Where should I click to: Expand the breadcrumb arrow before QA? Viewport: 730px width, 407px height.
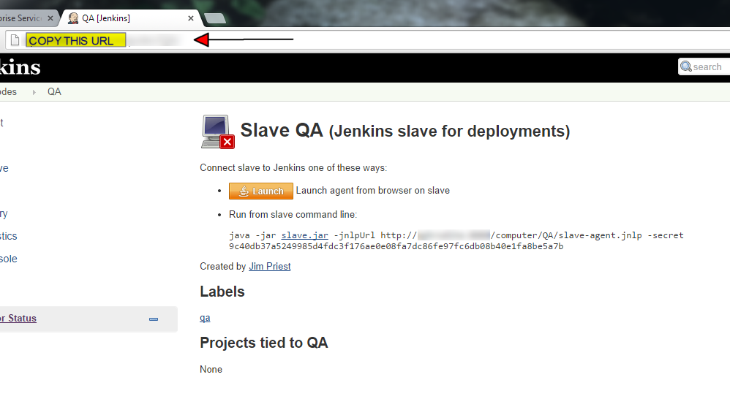coord(34,92)
